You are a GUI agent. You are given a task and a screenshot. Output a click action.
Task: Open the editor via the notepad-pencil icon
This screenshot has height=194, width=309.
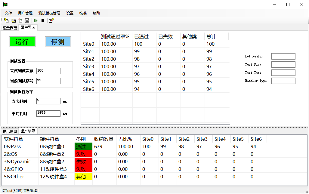(51, 20)
